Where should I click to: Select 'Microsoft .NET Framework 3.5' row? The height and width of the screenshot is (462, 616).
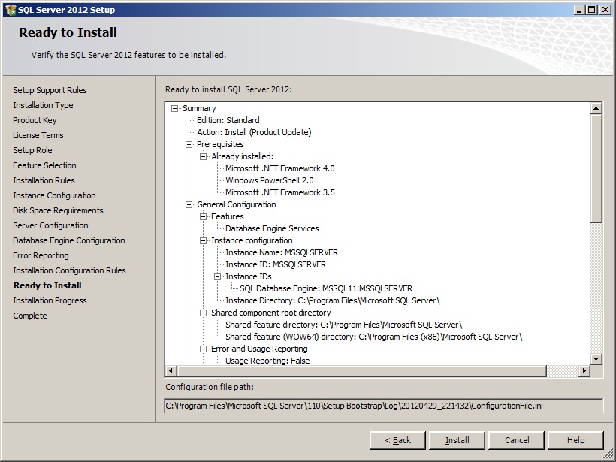(x=279, y=192)
